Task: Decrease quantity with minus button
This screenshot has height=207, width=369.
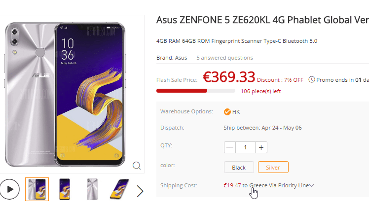Action: [x=230, y=147]
